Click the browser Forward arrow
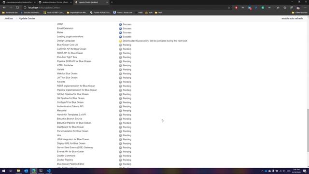The height and width of the screenshot is (174, 309). pos(11,8)
